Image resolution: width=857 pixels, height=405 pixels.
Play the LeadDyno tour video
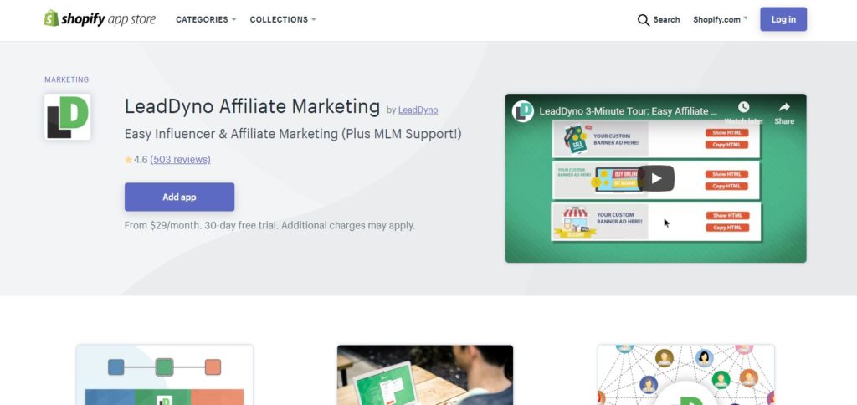(656, 178)
